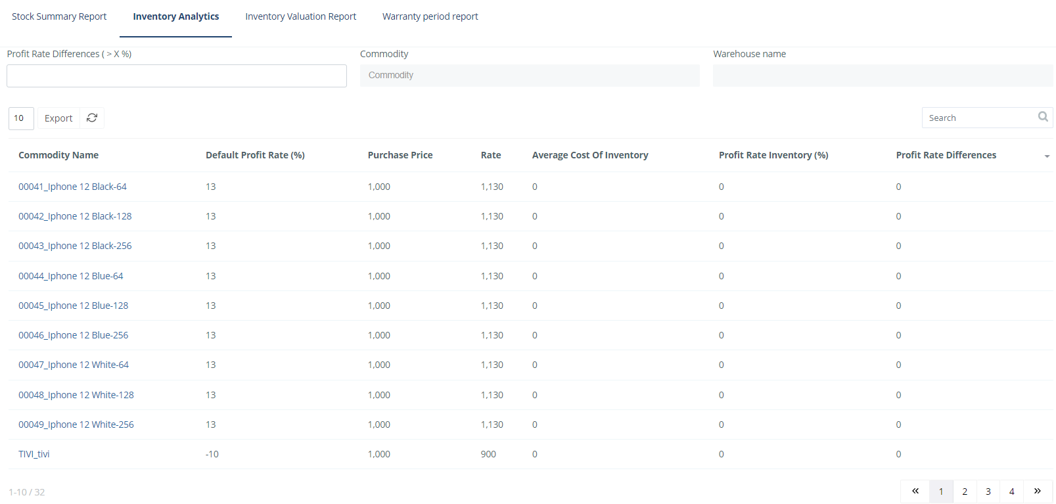Go to the next page arrow
This screenshot has width=1056, height=504.
1038,492
